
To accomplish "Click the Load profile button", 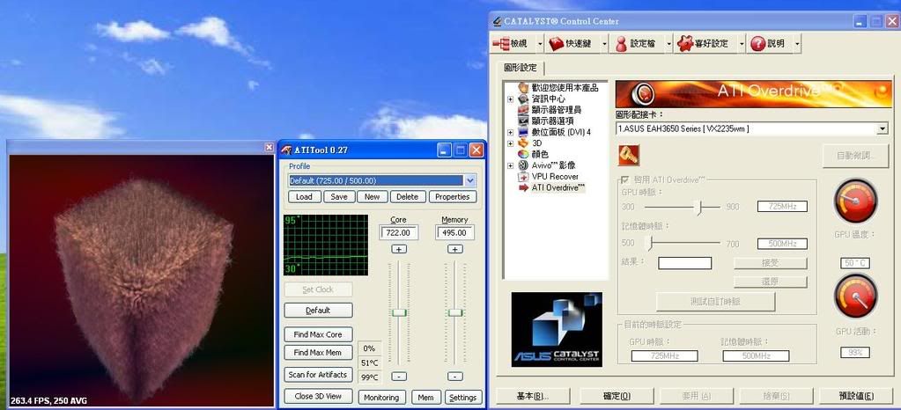I will tap(304, 197).
